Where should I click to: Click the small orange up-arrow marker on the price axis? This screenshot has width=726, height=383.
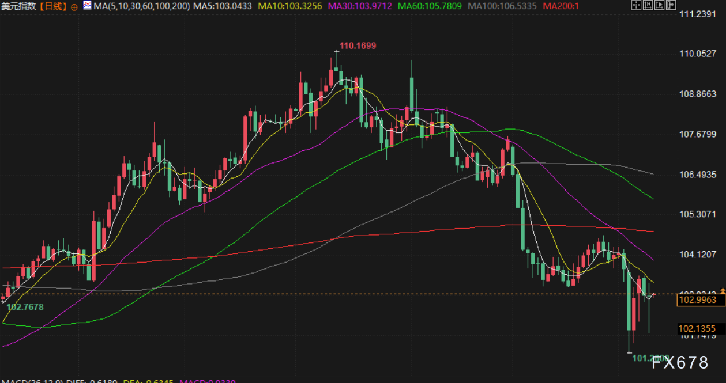click(723, 292)
